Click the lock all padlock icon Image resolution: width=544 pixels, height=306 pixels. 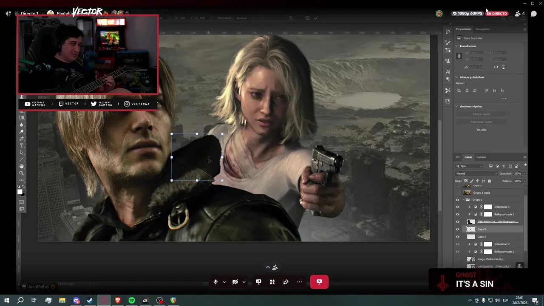click(x=489, y=181)
